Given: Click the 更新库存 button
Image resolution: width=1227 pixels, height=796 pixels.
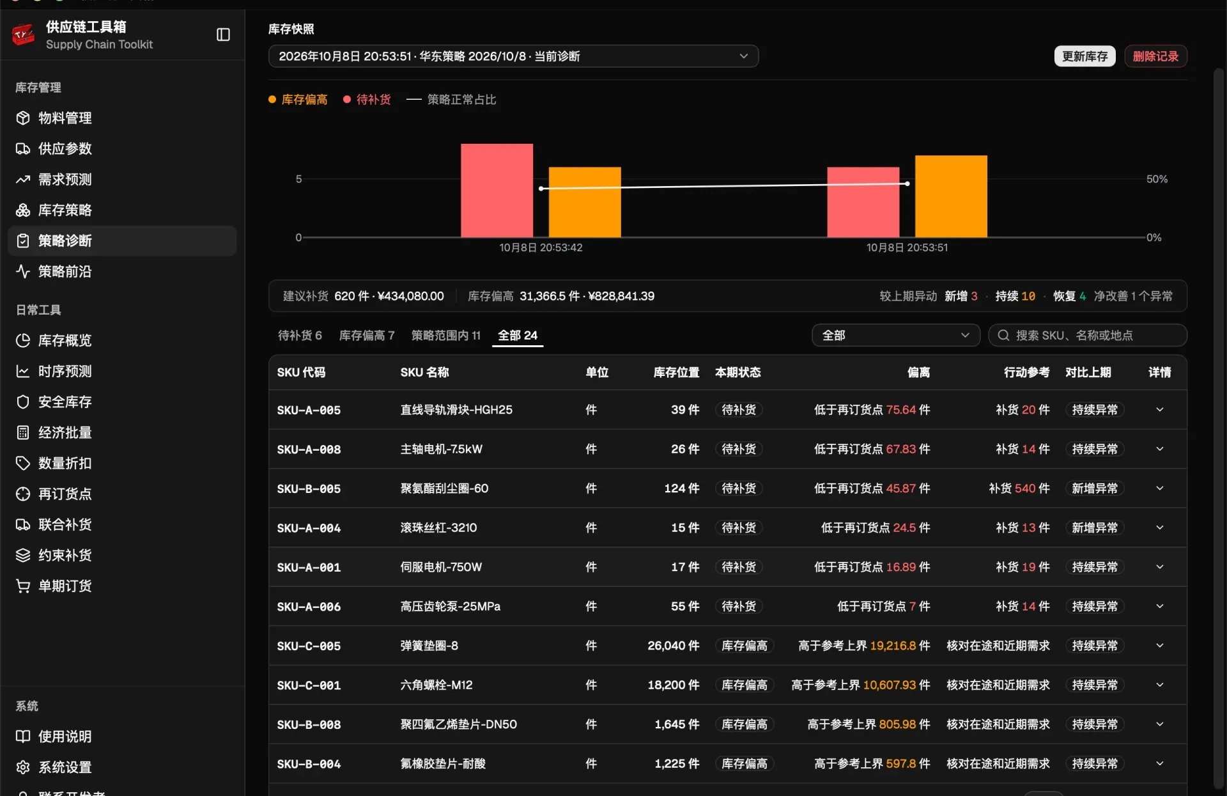Looking at the screenshot, I should [x=1084, y=56].
